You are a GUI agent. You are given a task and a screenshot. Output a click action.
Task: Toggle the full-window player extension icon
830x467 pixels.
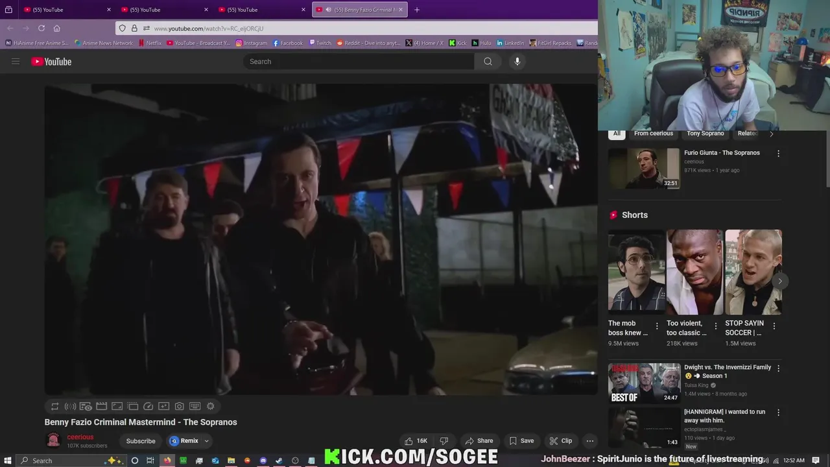[117, 406]
